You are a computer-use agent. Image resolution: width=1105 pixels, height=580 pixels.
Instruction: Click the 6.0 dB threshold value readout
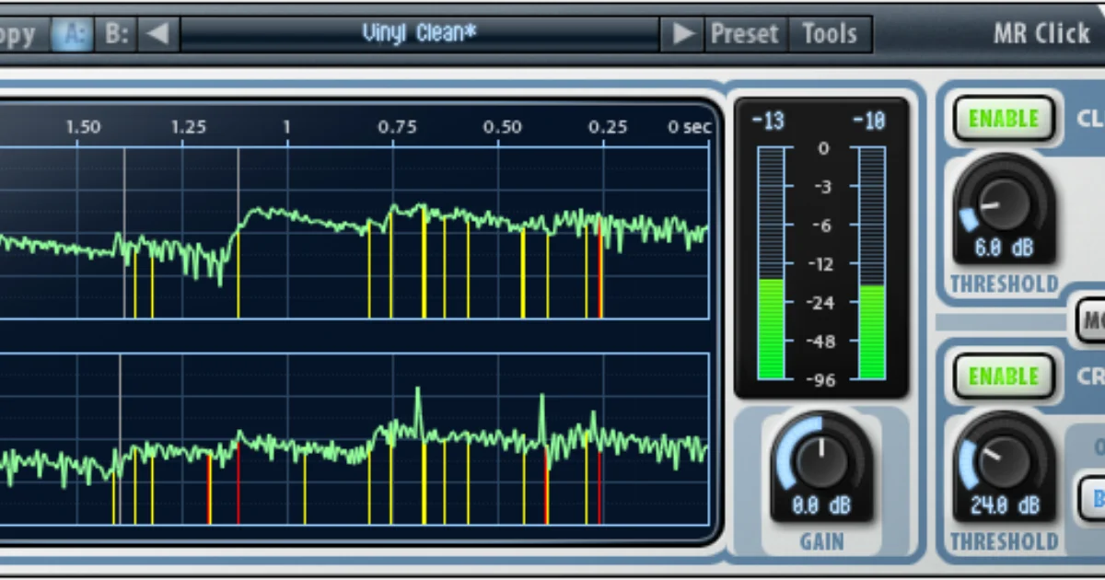[1006, 249]
